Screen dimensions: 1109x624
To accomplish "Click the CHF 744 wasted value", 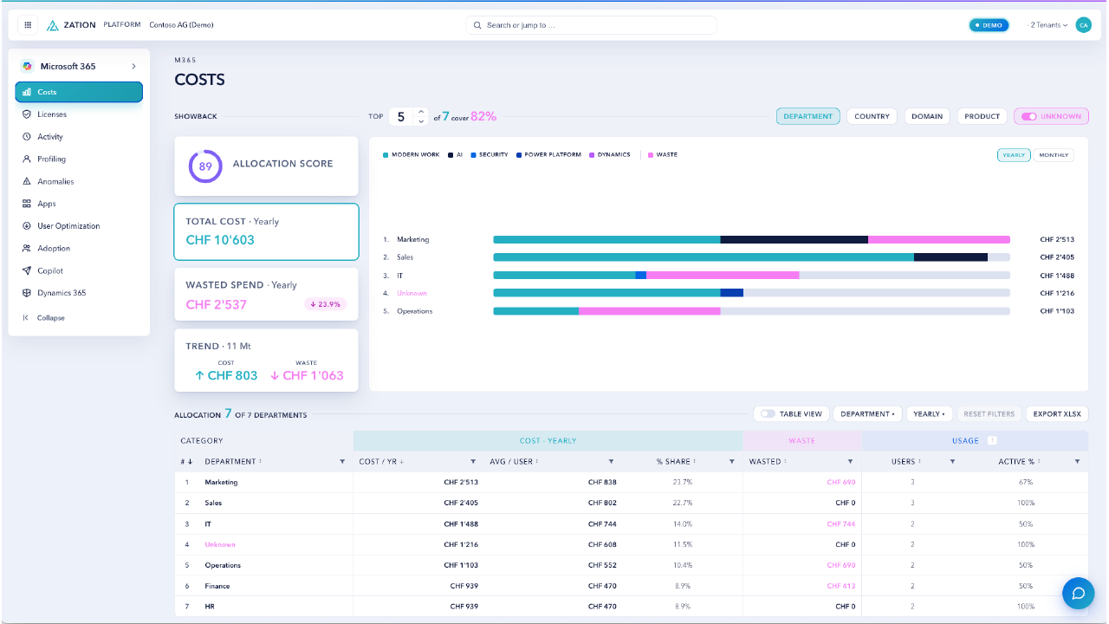I will (x=840, y=524).
